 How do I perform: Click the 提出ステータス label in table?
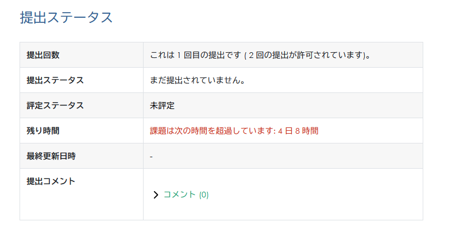coord(55,80)
